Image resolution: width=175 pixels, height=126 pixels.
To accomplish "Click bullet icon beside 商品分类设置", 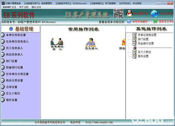I will [3, 80].
